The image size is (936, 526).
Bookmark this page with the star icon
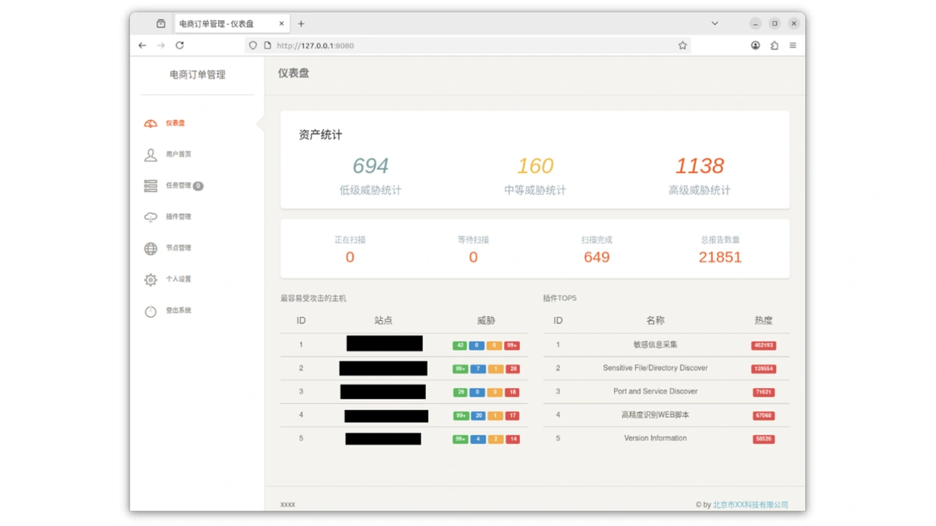(682, 45)
